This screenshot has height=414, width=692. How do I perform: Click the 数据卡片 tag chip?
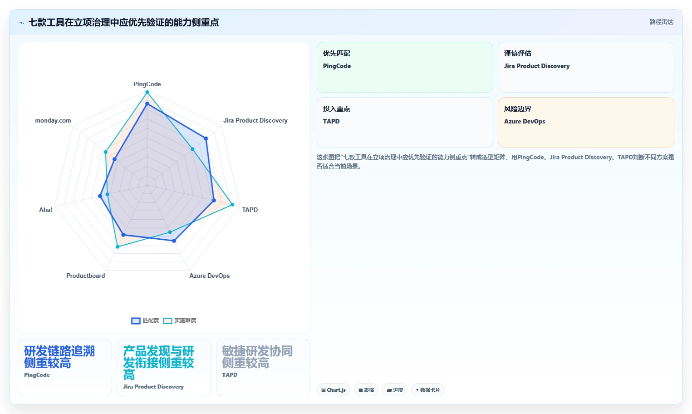(x=428, y=390)
